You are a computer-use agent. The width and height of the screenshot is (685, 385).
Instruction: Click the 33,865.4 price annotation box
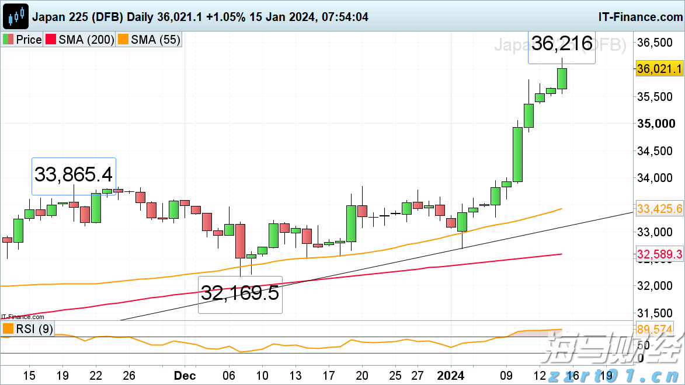point(74,176)
